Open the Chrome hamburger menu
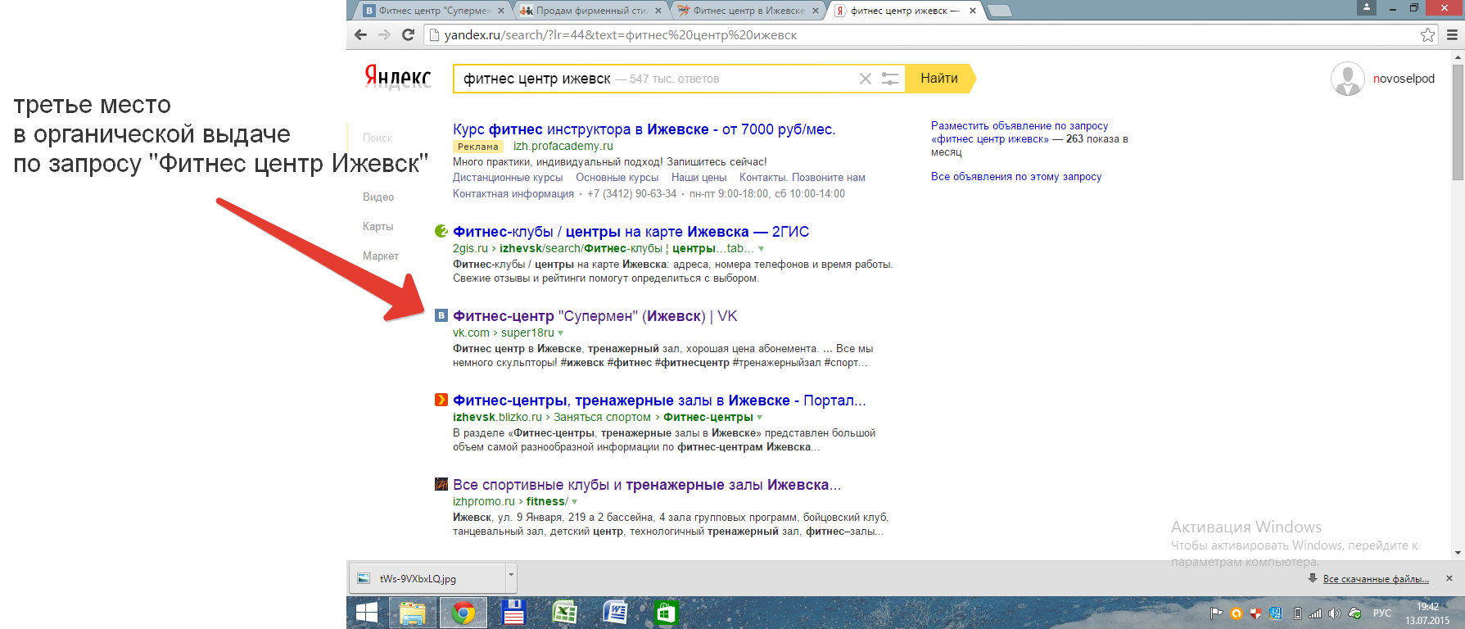This screenshot has height=629, width=1465. click(1452, 34)
